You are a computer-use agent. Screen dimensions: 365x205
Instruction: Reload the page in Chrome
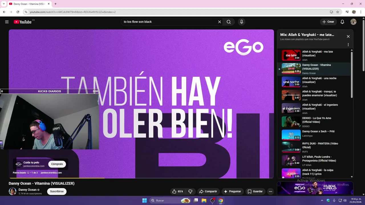coord(18,12)
